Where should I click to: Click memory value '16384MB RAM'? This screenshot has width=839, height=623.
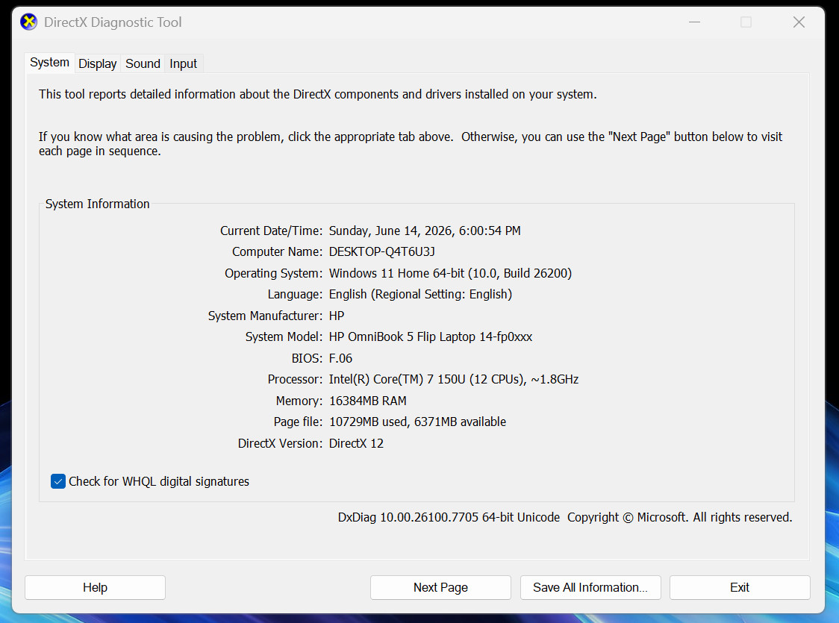367,401
